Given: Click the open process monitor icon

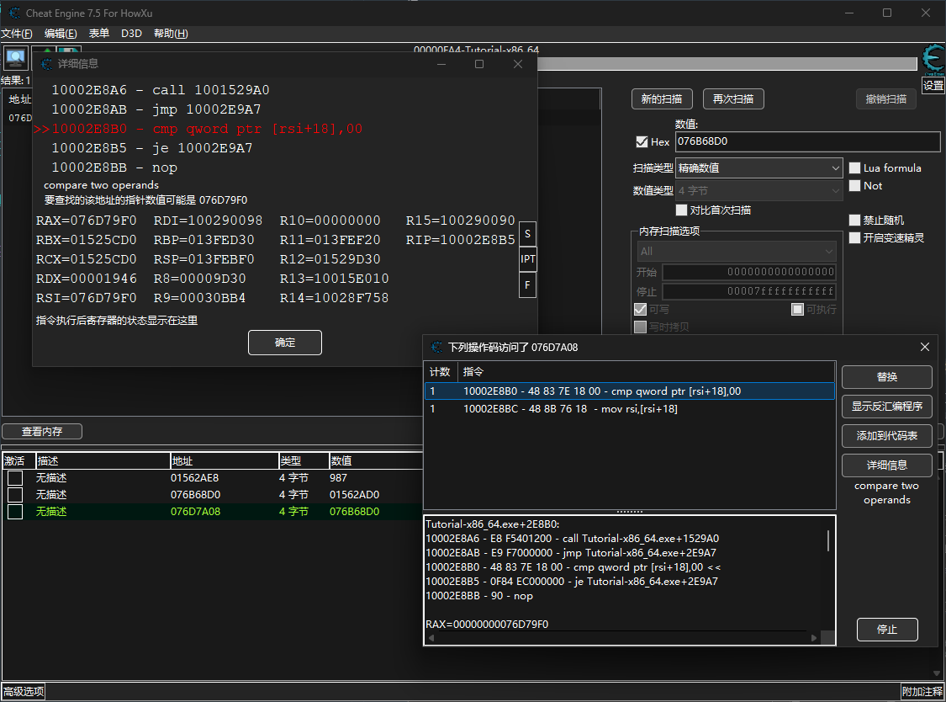Looking at the screenshot, I should [x=14, y=58].
